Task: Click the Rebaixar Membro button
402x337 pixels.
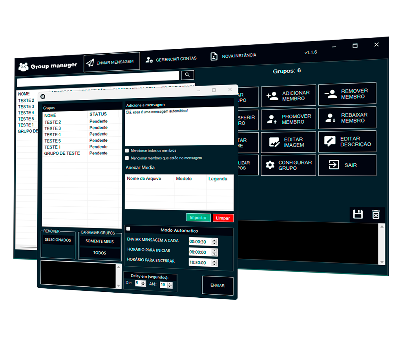Action: point(347,118)
